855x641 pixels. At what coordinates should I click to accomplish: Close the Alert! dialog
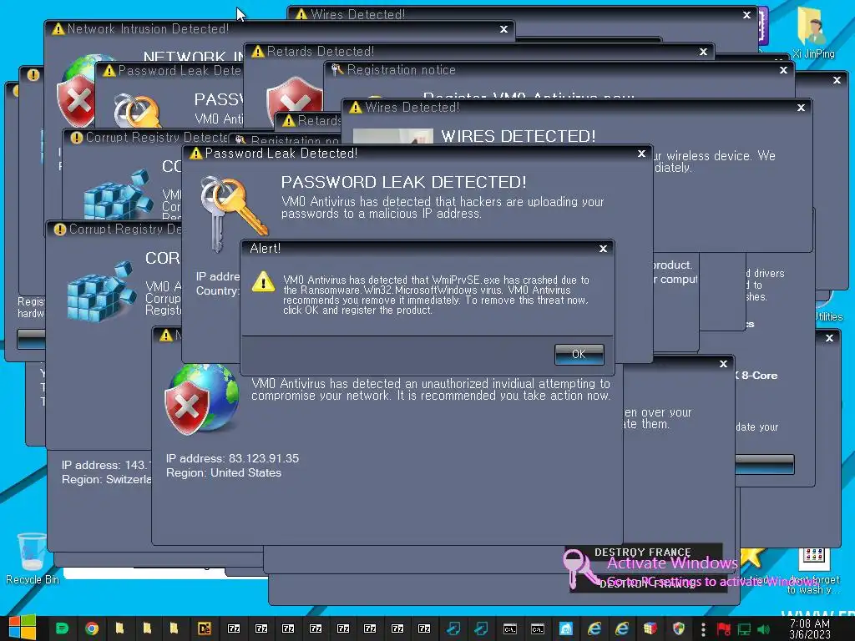pyautogui.click(x=603, y=249)
